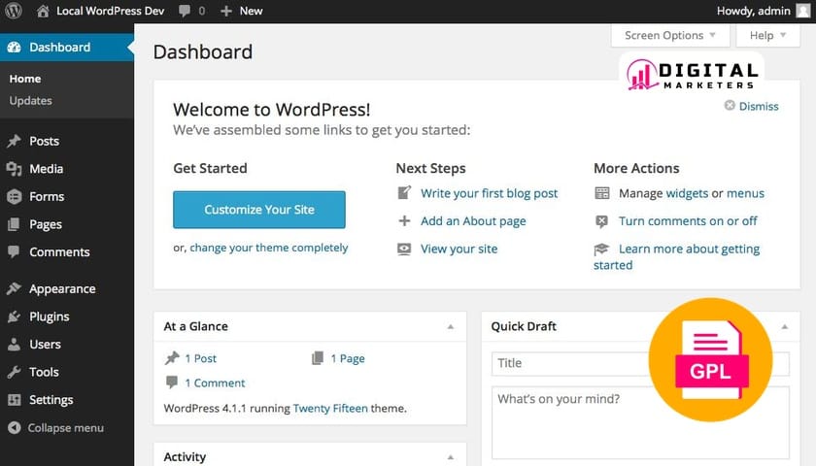
Task: Select Updates in Dashboard submenu
Action: pyautogui.click(x=30, y=100)
